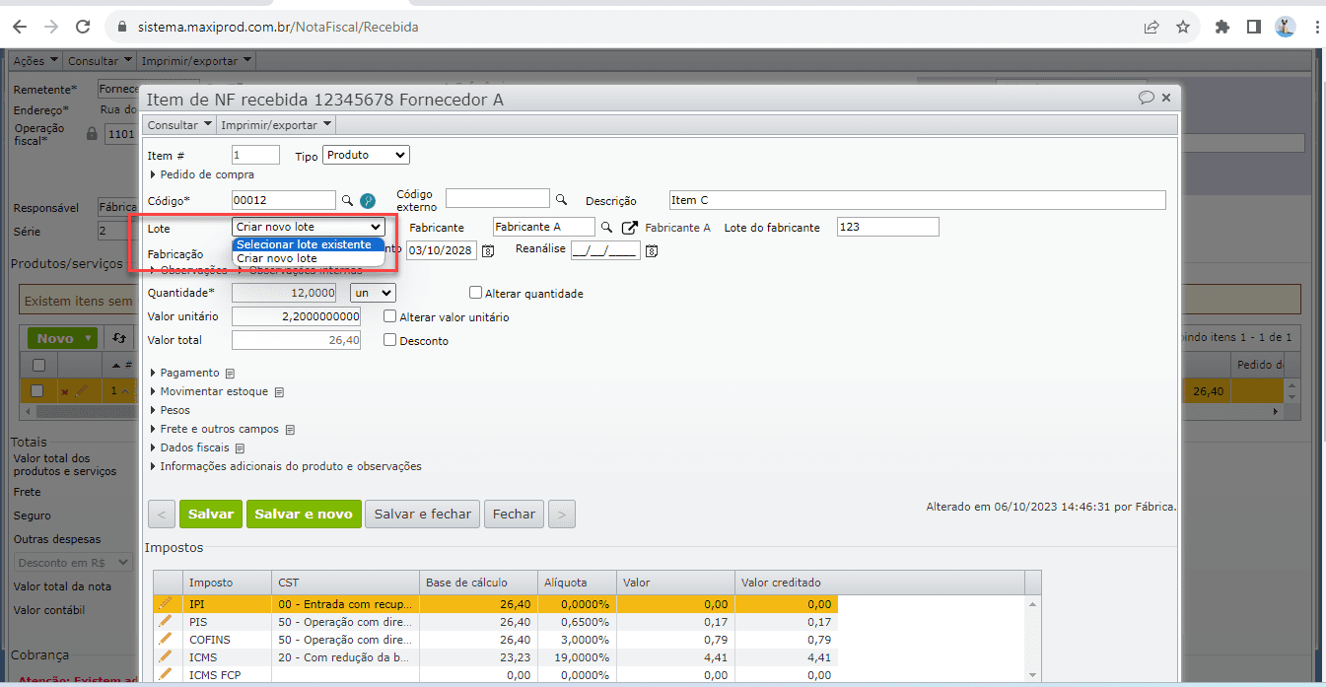1326x687 pixels.
Task: Bookmark this page with the star icon
Action: click(1183, 27)
